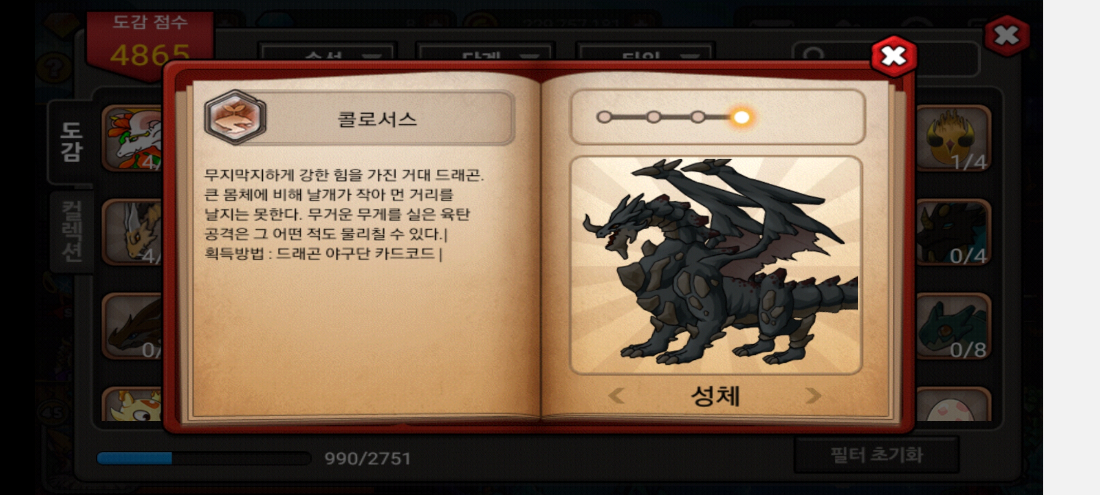Screen dimensions: 1100x495
Task: Open the teal dragon 0/8 thumbnail
Action: click(x=953, y=326)
